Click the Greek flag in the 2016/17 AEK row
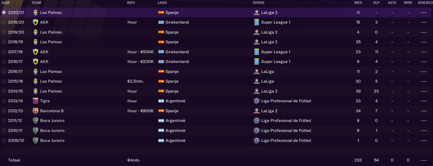The width and height of the screenshot is (433, 166). [x=161, y=62]
